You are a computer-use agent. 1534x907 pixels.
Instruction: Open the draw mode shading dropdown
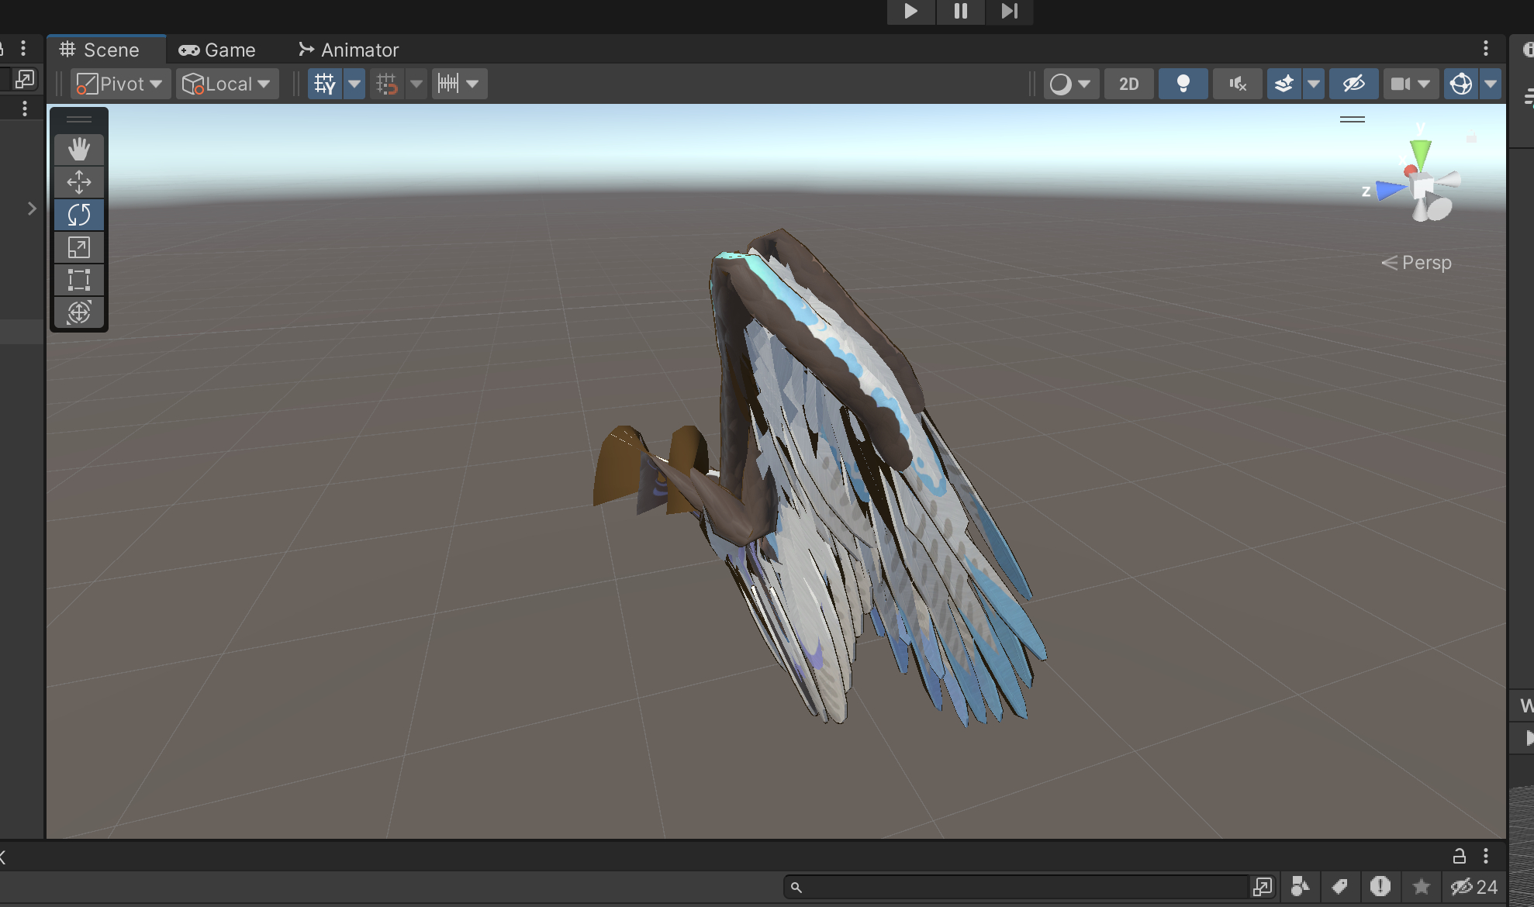[x=1070, y=84]
